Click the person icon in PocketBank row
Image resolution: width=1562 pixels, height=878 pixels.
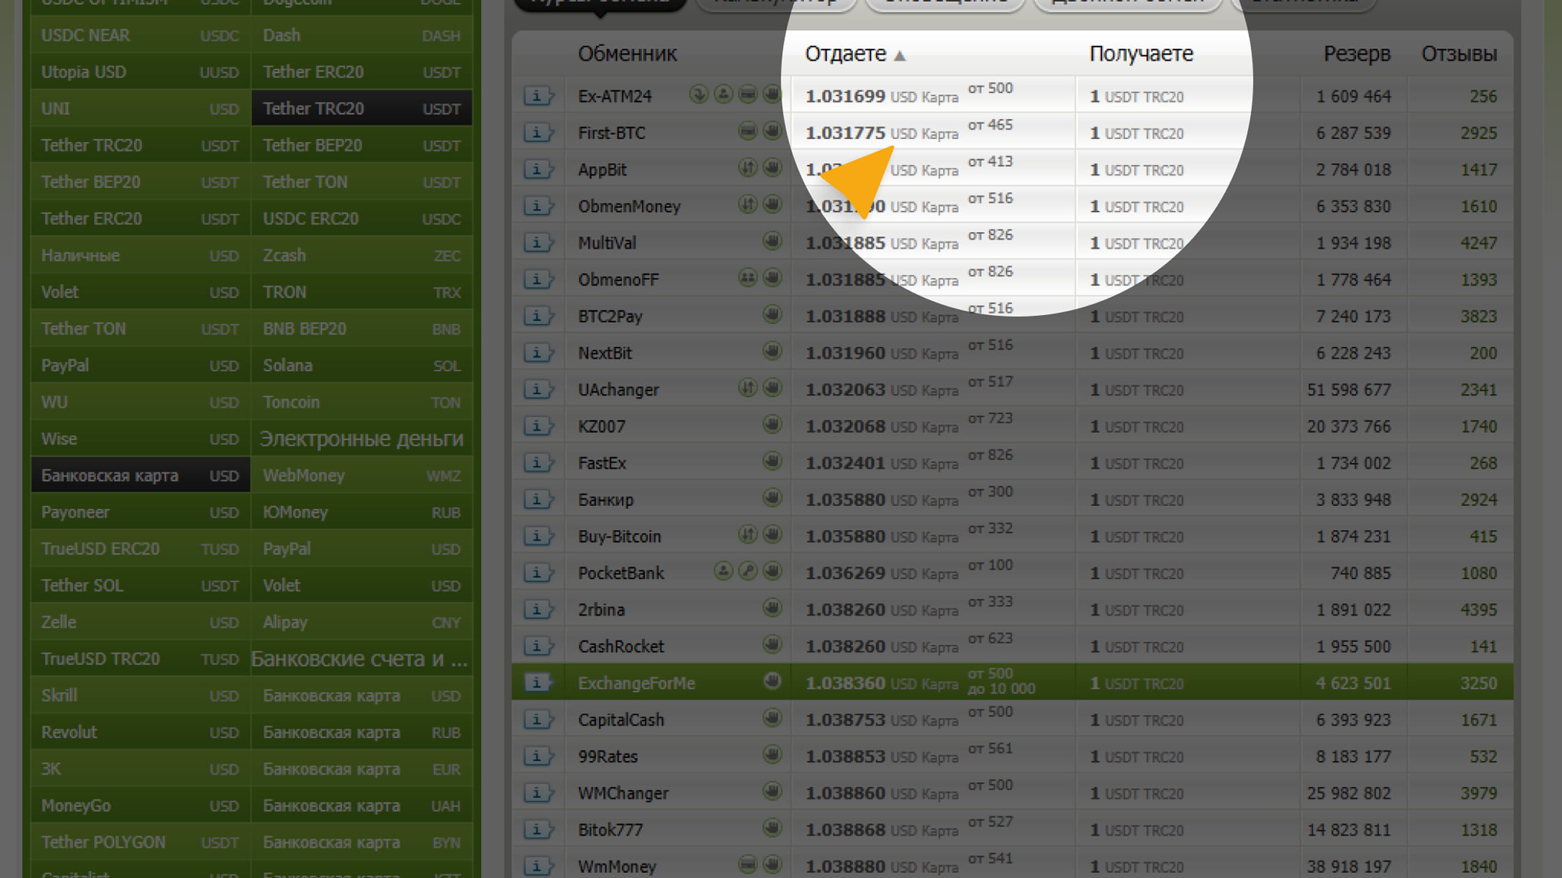[723, 571]
